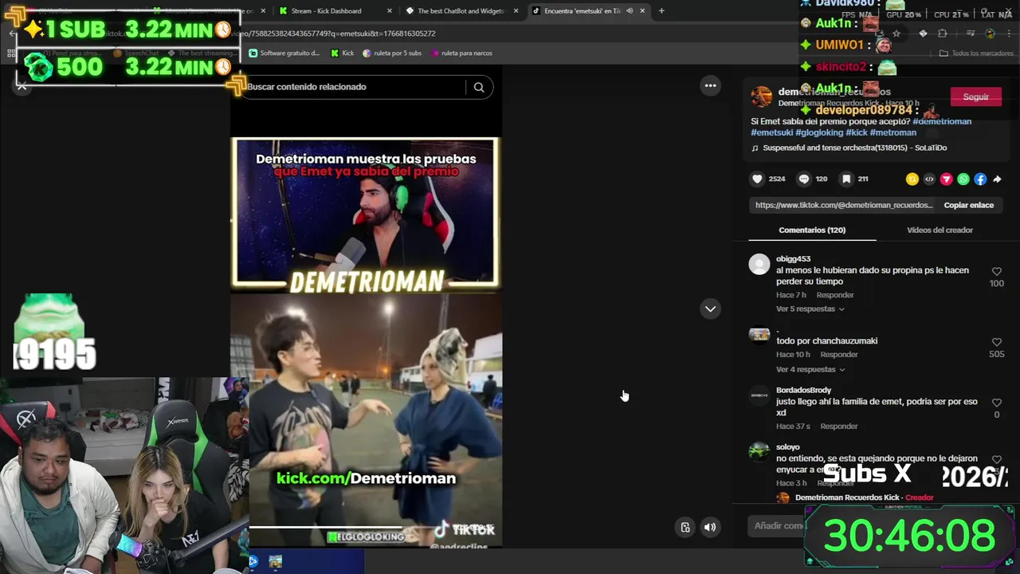Click the game icon on the taskbar
This screenshot has height=574, width=1020.
(276, 561)
